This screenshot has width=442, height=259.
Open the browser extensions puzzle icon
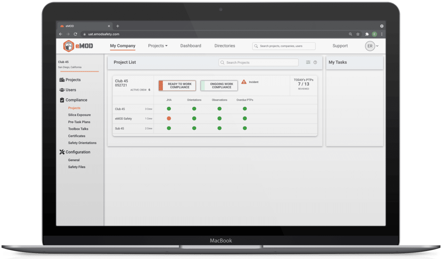click(367, 34)
